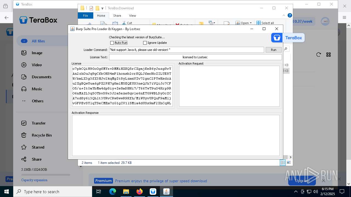Collapse the Explorer ribbon chevron
Image resolution: width=351 pixels, height=197 pixels.
click(284, 15)
